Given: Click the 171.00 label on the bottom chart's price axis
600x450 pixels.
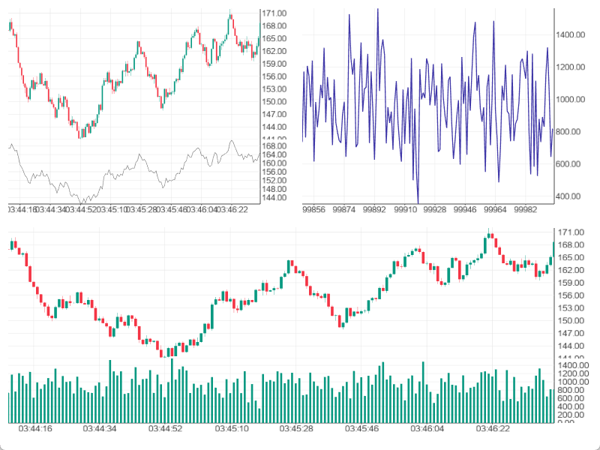Looking at the screenshot, I should point(571,232).
